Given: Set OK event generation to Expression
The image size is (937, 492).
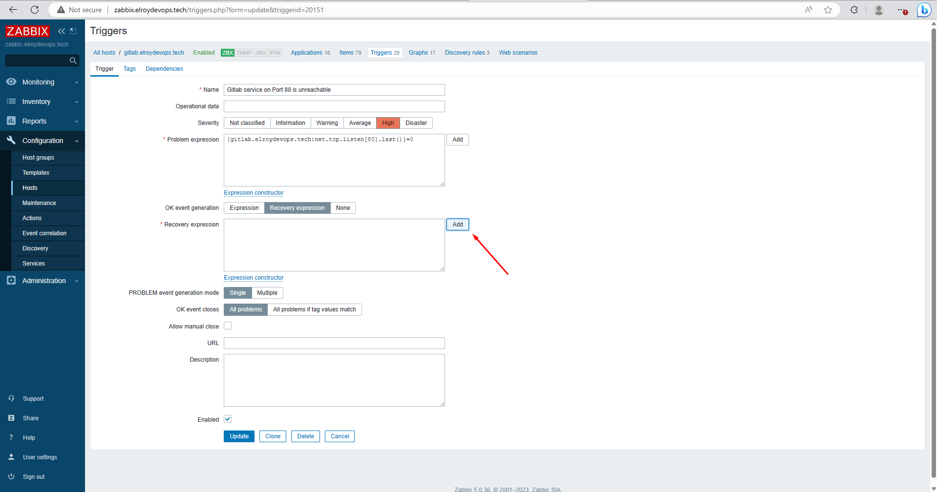Looking at the screenshot, I should (244, 208).
